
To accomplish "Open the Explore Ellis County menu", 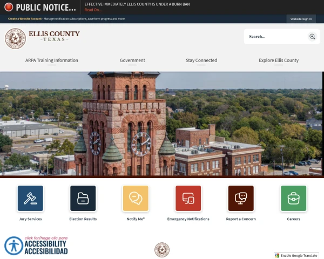I will [279, 60].
